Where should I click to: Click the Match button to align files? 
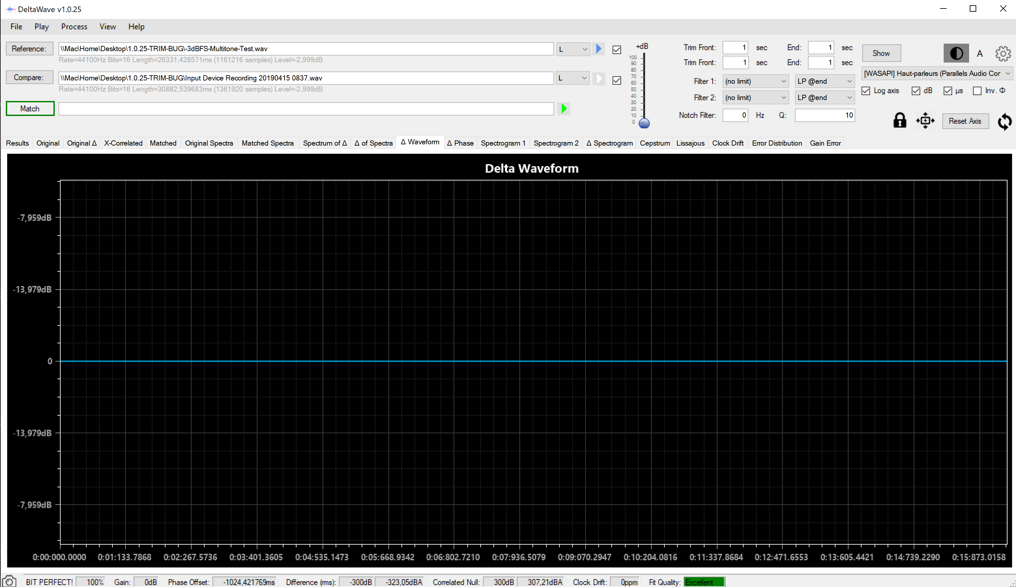pyautogui.click(x=29, y=108)
